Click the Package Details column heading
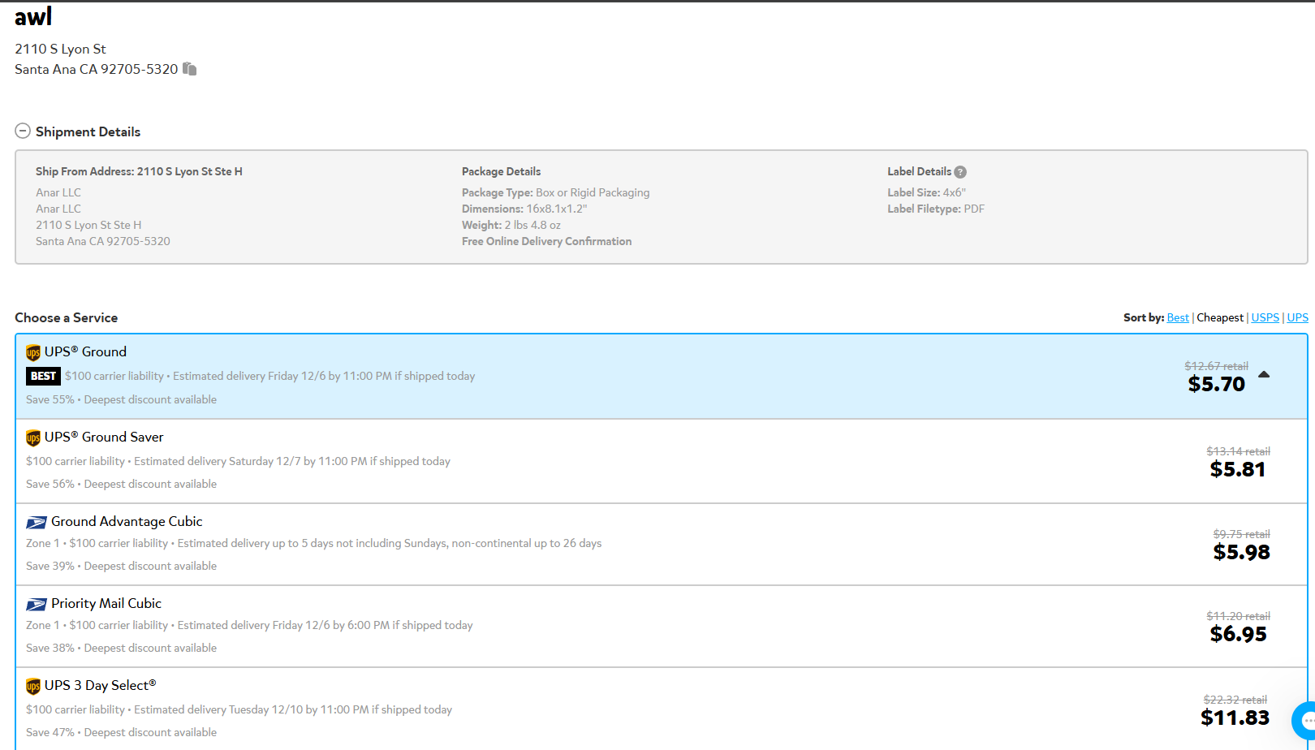 point(501,171)
